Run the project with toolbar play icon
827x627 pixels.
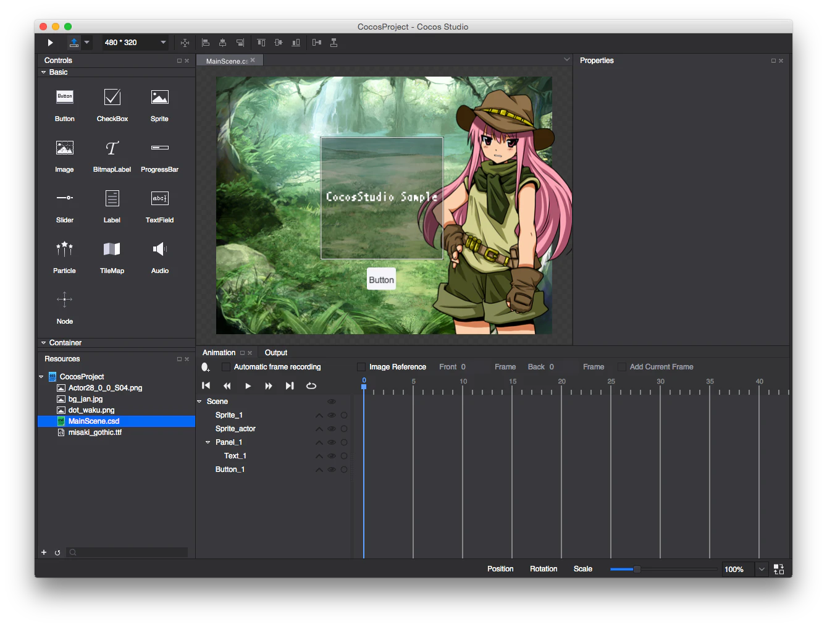pos(51,43)
